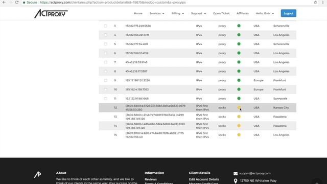Click the secure padlock icon in address bar
The image size is (327, 184).
[x=24, y=3]
